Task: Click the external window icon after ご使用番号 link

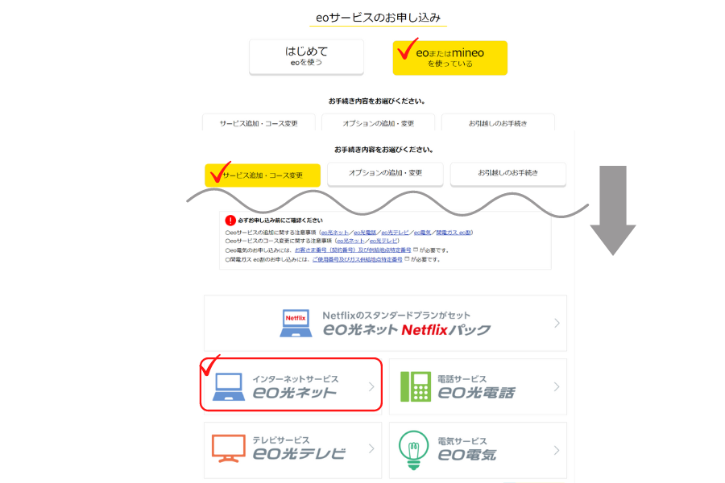Action: click(x=407, y=259)
